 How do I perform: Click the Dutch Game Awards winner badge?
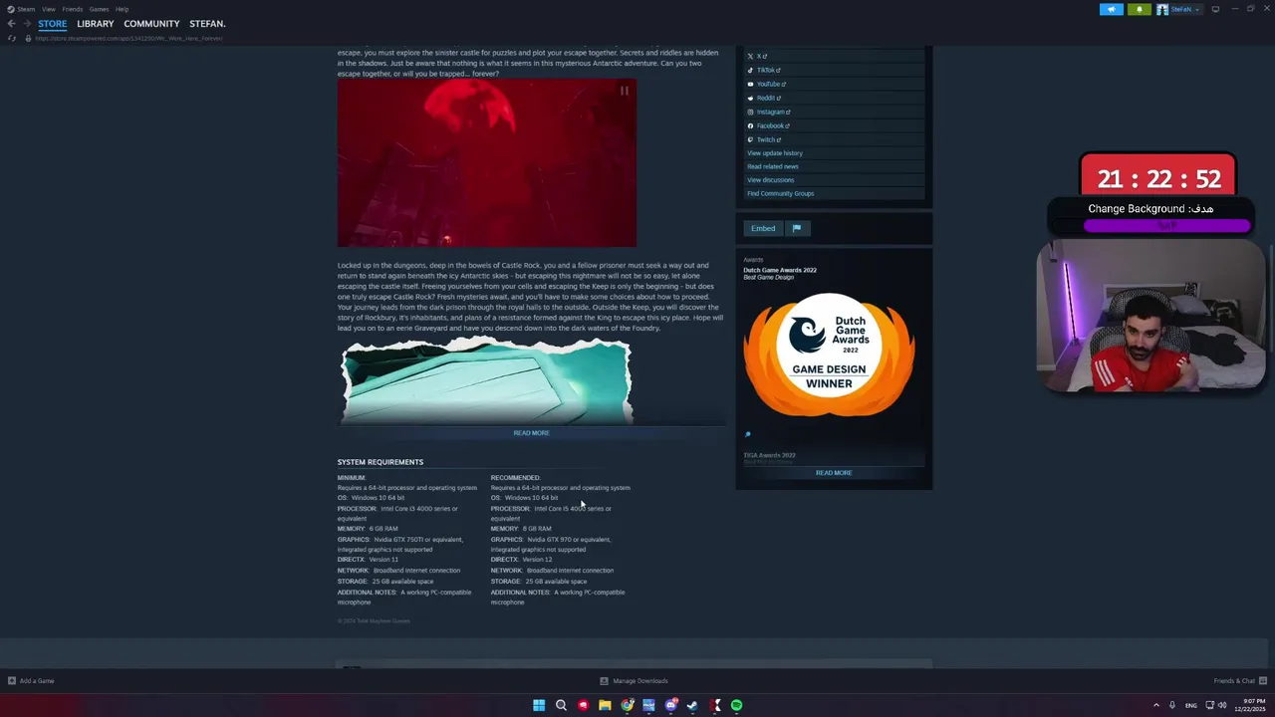pos(829,355)
